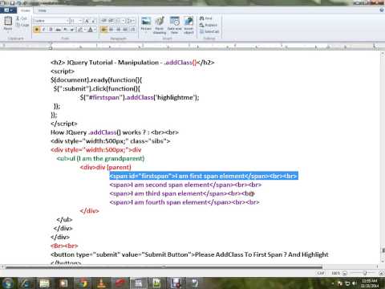Toggle Subscript formatting
Screen dimensions: 385x289
click(x=65, y=30)
